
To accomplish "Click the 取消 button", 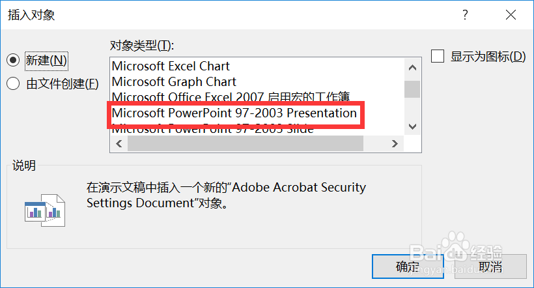I will (x=490, y=266).
